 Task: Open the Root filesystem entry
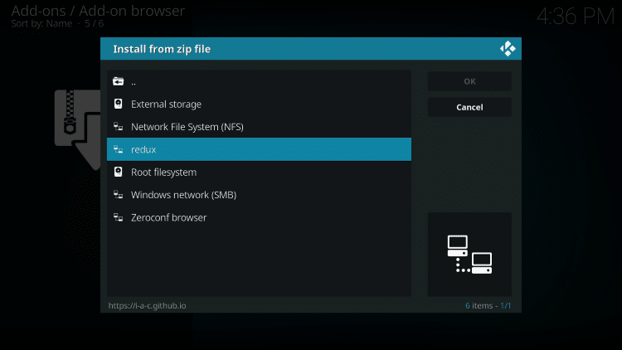[163, 173]
